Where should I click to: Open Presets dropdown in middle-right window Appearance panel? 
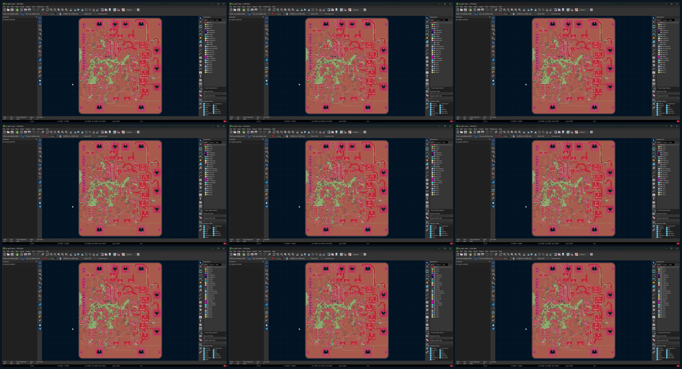click(x=668, y=216)
